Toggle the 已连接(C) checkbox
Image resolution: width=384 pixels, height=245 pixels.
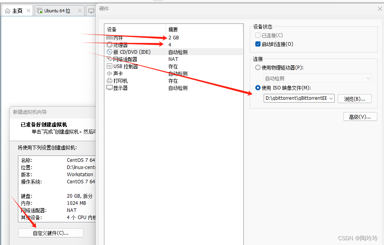point(258,35)
